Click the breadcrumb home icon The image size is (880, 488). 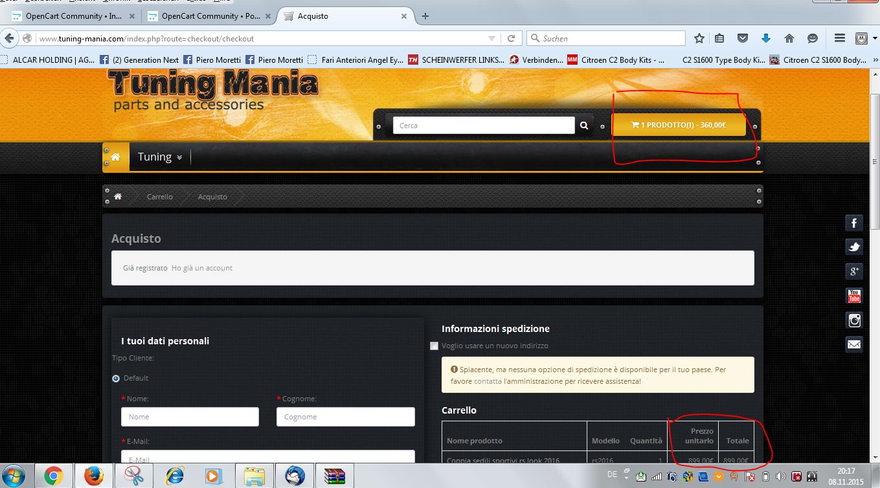coord(118,196)
